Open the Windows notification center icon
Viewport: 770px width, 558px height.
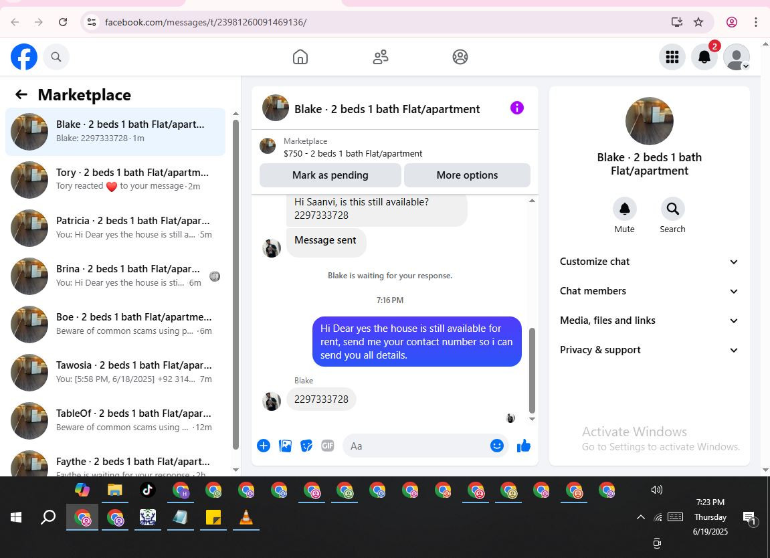[749, 517]
